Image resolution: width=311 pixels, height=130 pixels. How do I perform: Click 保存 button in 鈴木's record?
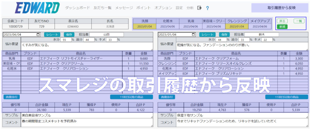pos(224,35)
